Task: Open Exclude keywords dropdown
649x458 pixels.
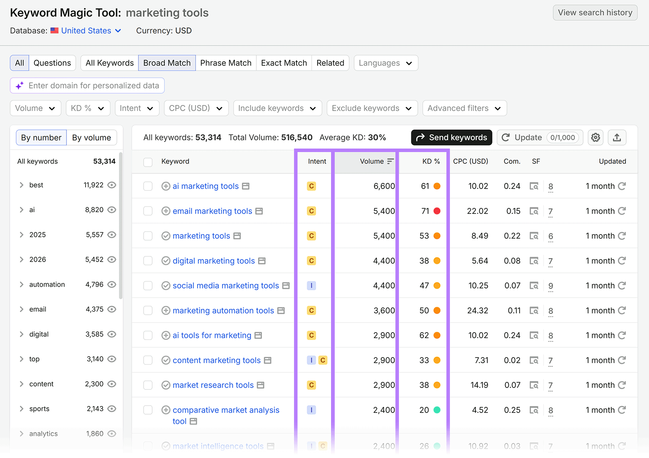Action: point(372,108)
